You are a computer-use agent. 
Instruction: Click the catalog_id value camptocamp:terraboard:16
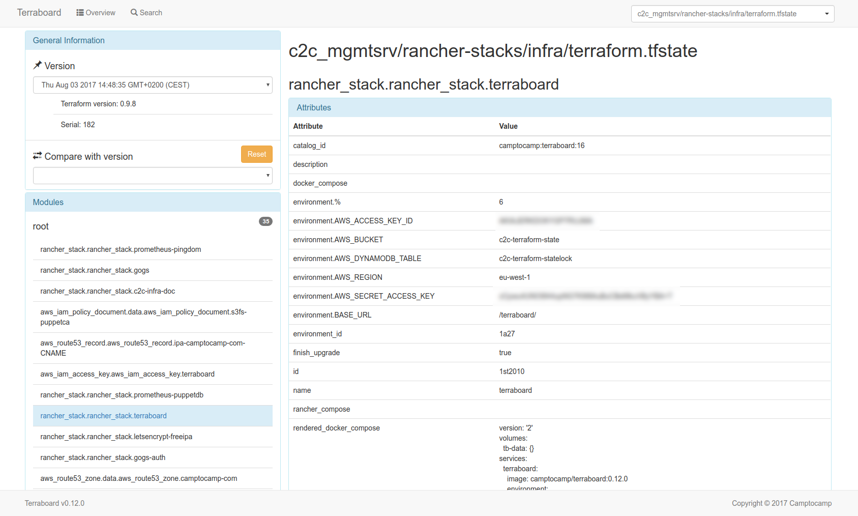tap(542, 146)
